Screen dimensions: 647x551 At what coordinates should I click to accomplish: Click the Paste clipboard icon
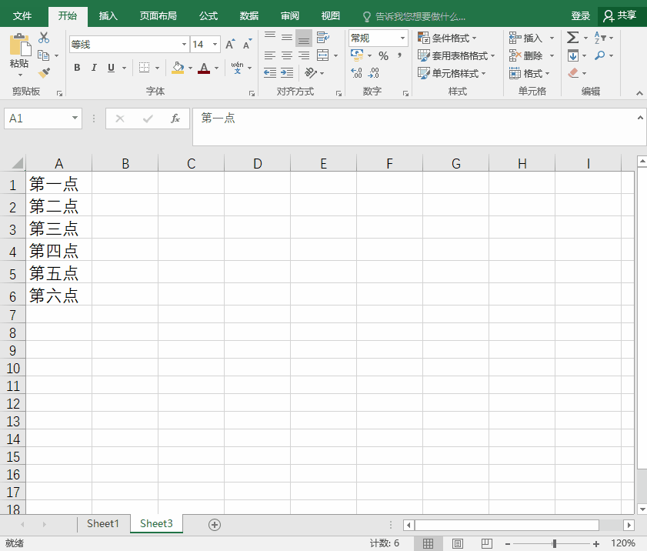click(x=19, y=45)
